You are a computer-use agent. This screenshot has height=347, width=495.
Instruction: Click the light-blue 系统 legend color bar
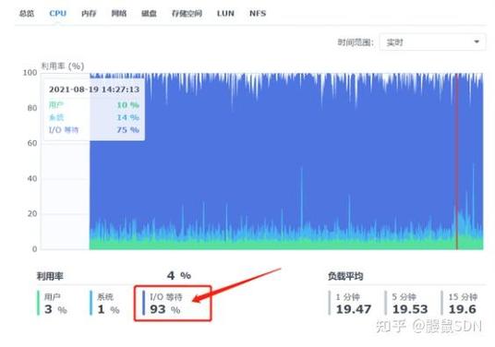coord(91,303)
